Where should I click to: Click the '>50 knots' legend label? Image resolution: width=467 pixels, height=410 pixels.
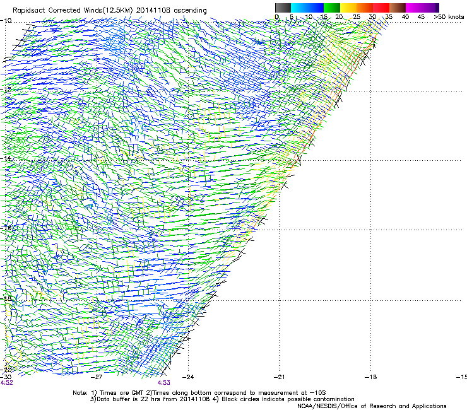449,17
